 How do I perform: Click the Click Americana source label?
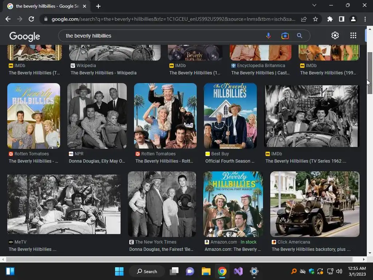click(x=294, y=242)
